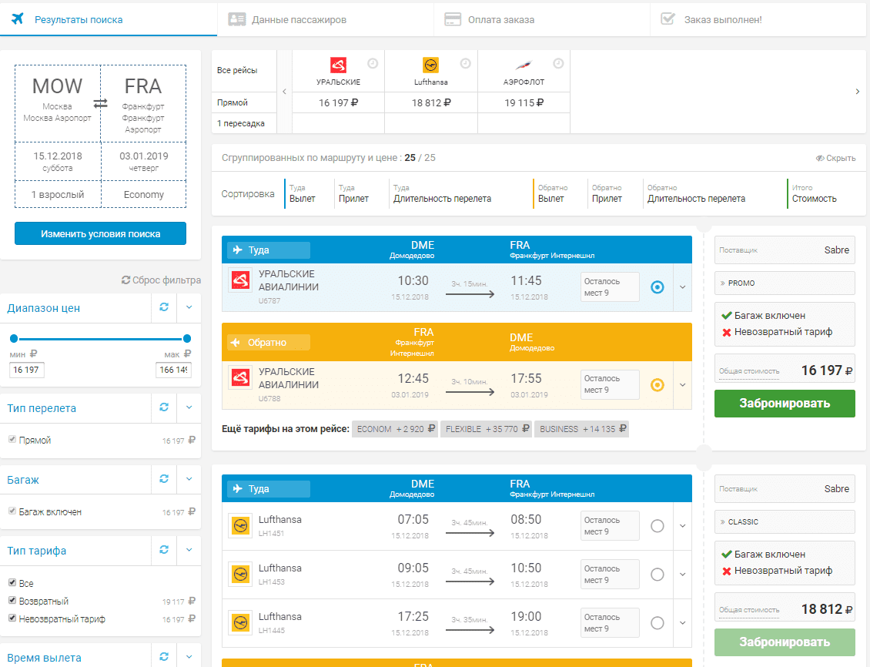Click the Lufthansa logo on flight LH1453
Image resolution: width=870 pixels, height=667 pixels.
tap(240, 573)
